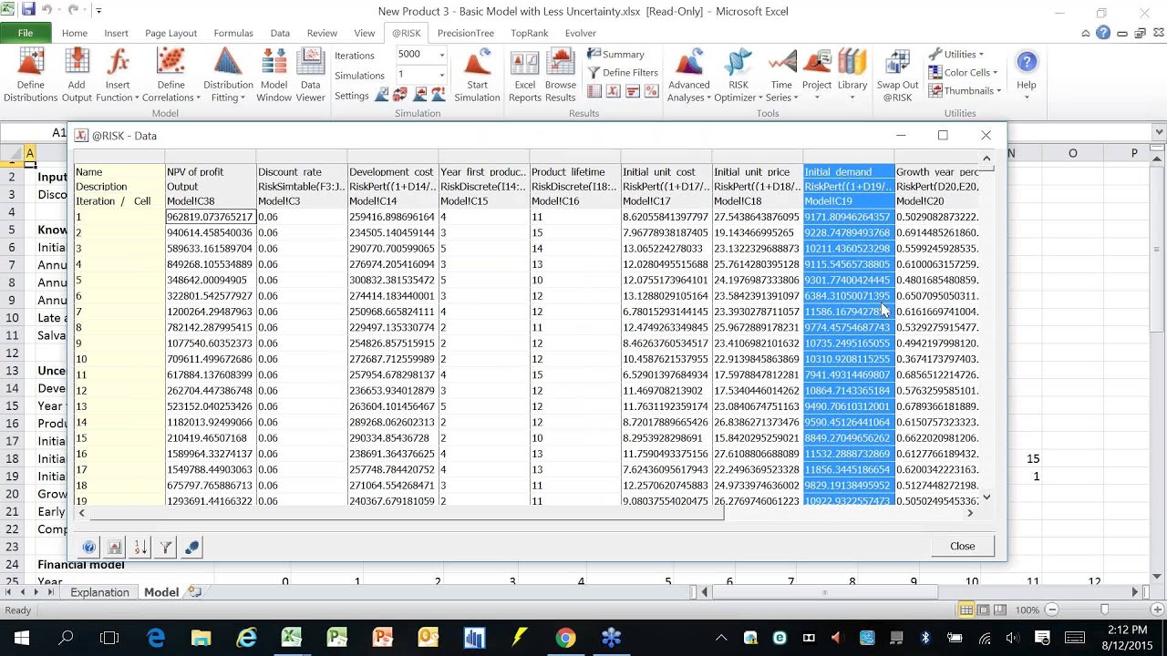Open the Data Viewer tool
This screenshot has height=656, width=1167.
311,76
